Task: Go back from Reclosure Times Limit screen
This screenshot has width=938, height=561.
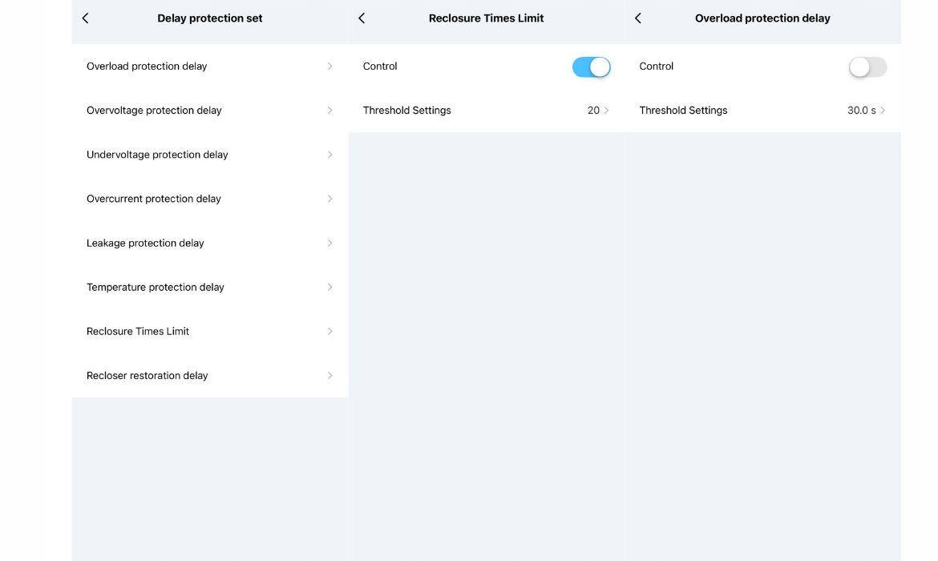Action: tap(362, 18)
